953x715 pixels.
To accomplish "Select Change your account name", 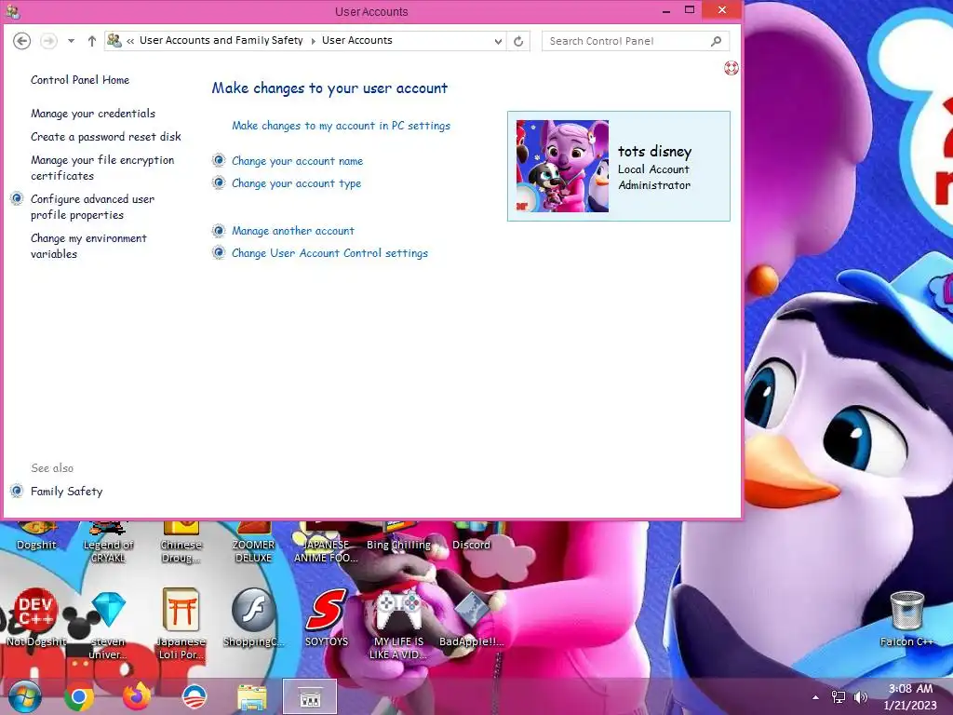I will click(297, 161).
